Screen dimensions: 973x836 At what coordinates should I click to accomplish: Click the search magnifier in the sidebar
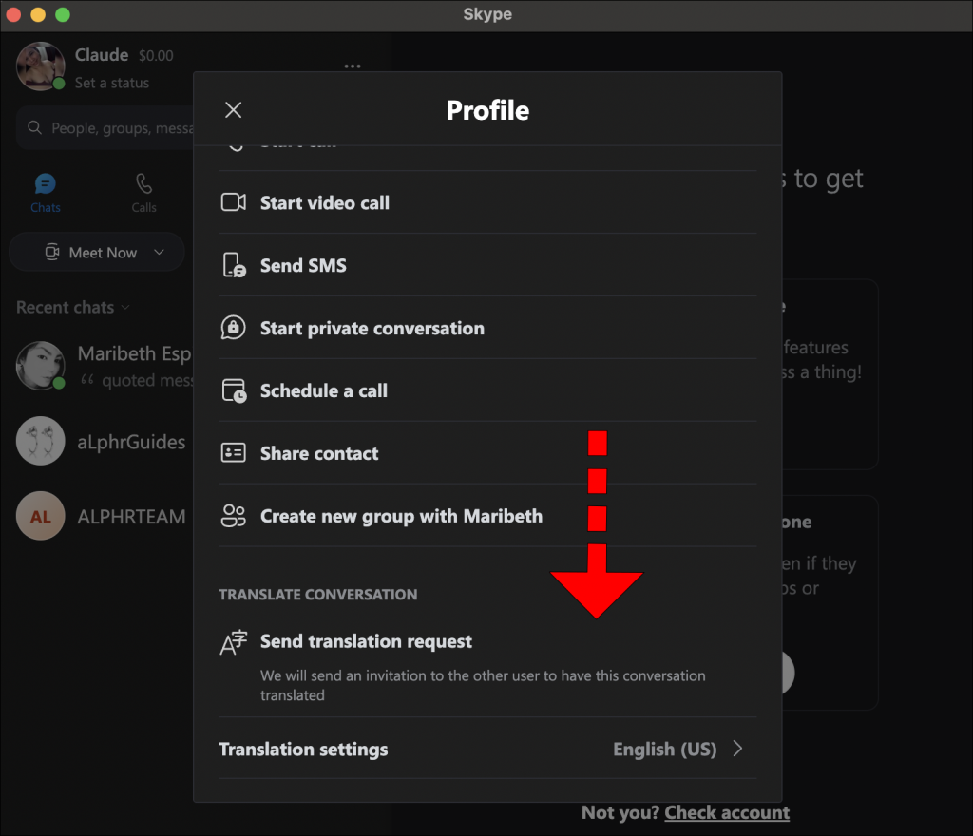[x=35, y=127]
